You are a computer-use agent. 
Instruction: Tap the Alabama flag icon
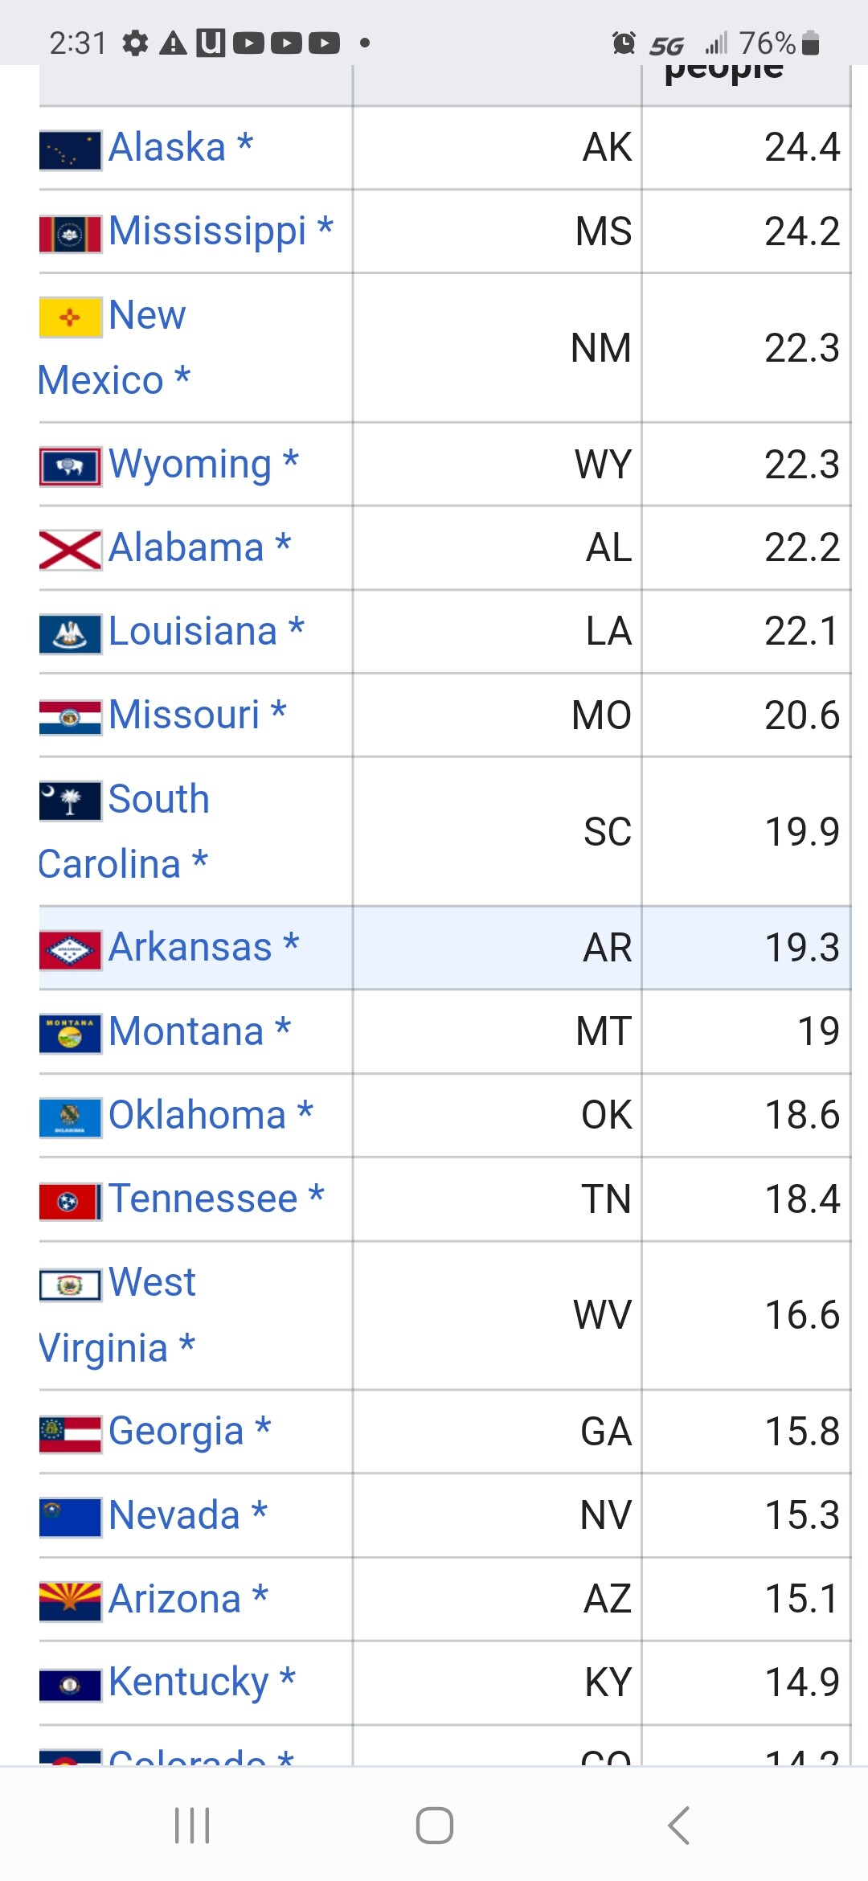click(71, 551)
